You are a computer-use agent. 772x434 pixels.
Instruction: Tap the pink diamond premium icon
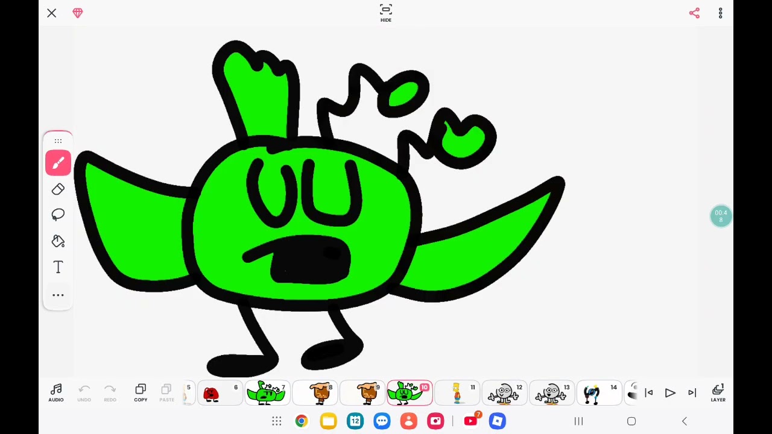78,13
